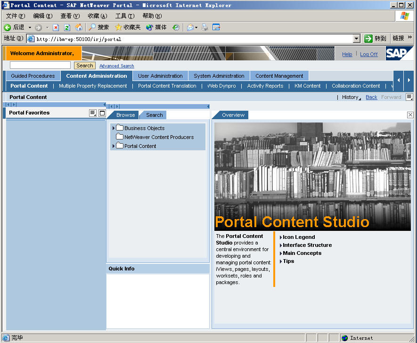Click the portal Search button

point(85,65)
